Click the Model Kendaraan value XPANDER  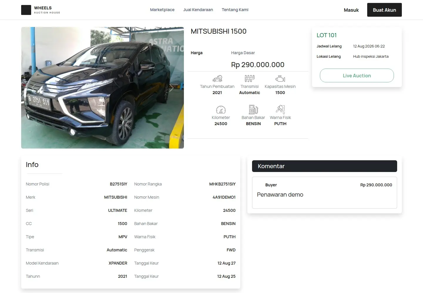point(118,263)
